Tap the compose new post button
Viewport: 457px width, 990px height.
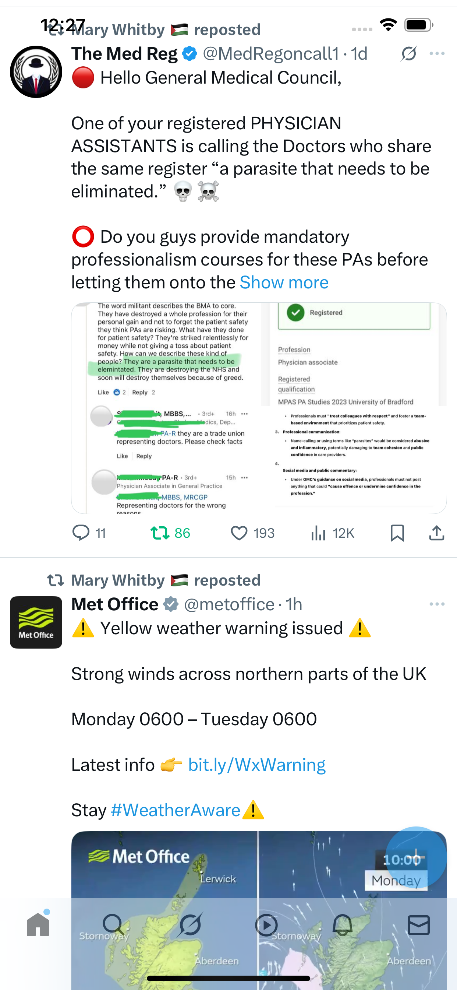point(416,857)
